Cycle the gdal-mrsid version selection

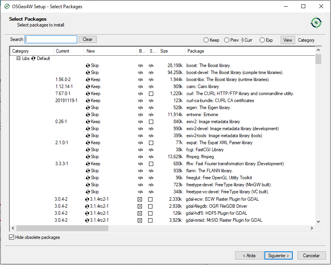[x=87, y=220]
